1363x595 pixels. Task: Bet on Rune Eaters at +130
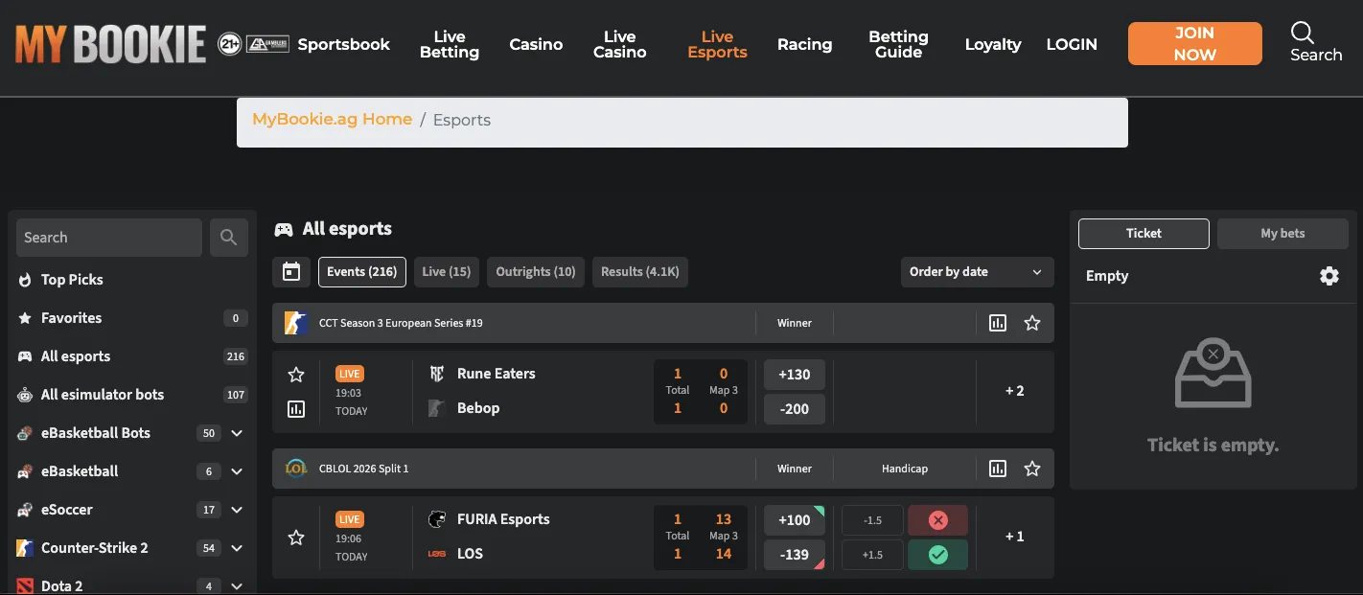[x=795, y=375]
